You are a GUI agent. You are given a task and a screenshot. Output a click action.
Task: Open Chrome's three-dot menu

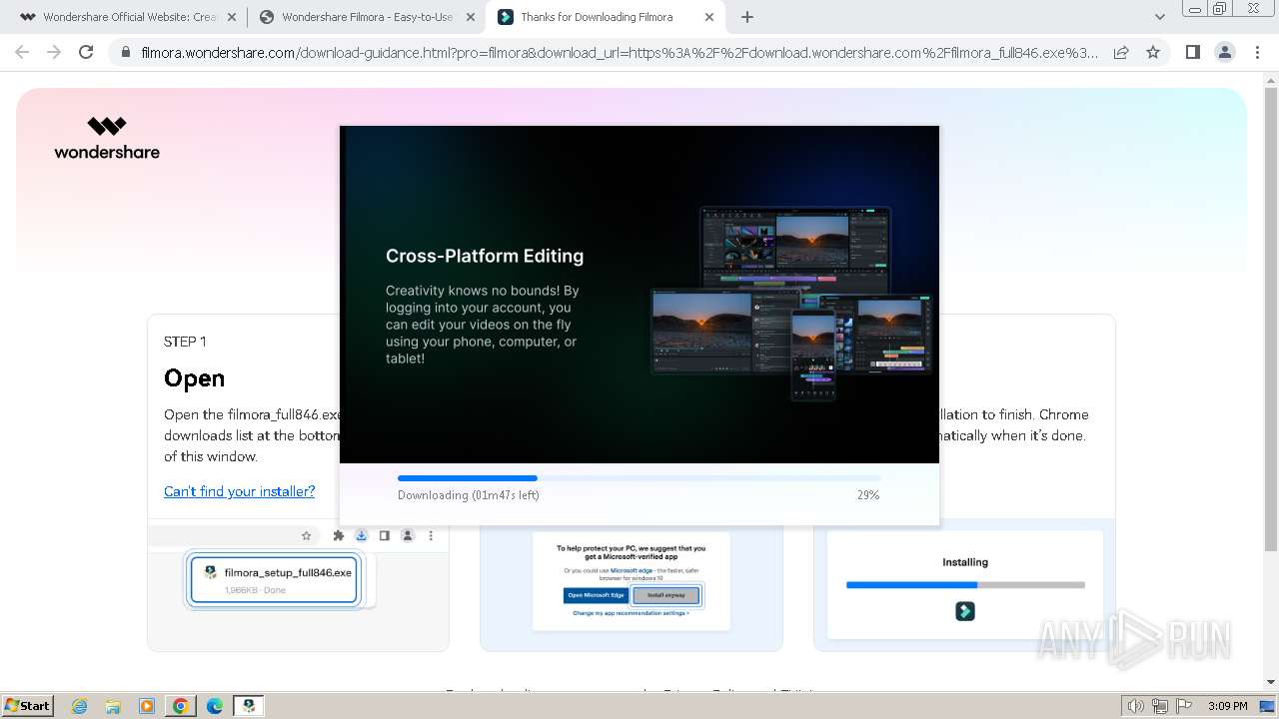pos(1257,52)
